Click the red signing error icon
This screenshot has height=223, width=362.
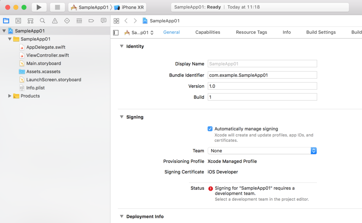coord(211,189)
